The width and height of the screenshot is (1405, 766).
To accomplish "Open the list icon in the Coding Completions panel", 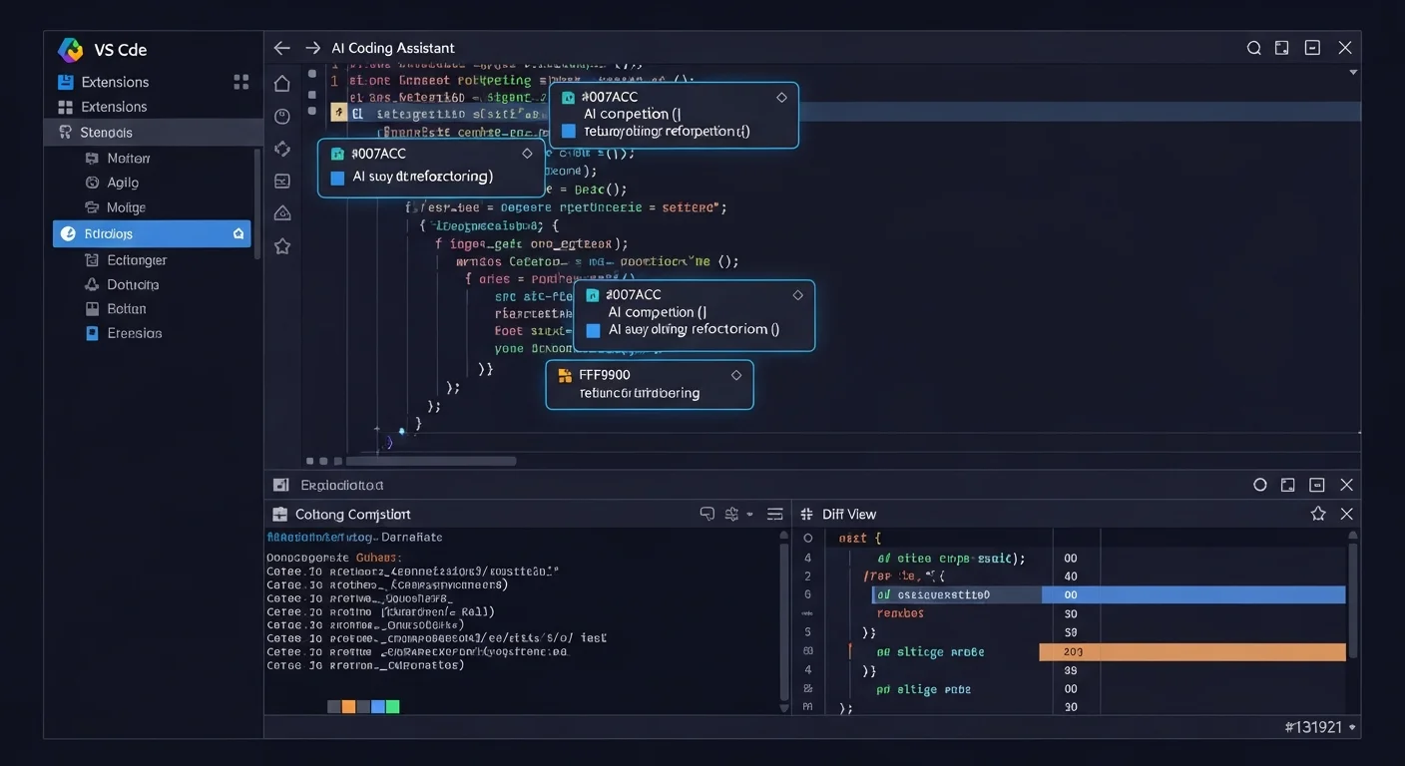I will click(775, 513).
